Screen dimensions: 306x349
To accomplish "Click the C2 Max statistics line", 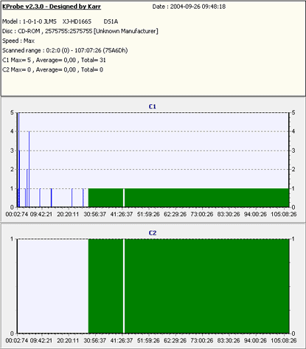I will tap(52, 69).
